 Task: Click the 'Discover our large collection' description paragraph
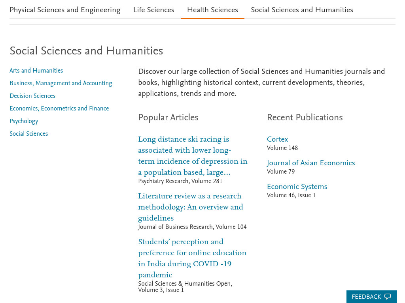pyautogui.click(x=261, y=82)
